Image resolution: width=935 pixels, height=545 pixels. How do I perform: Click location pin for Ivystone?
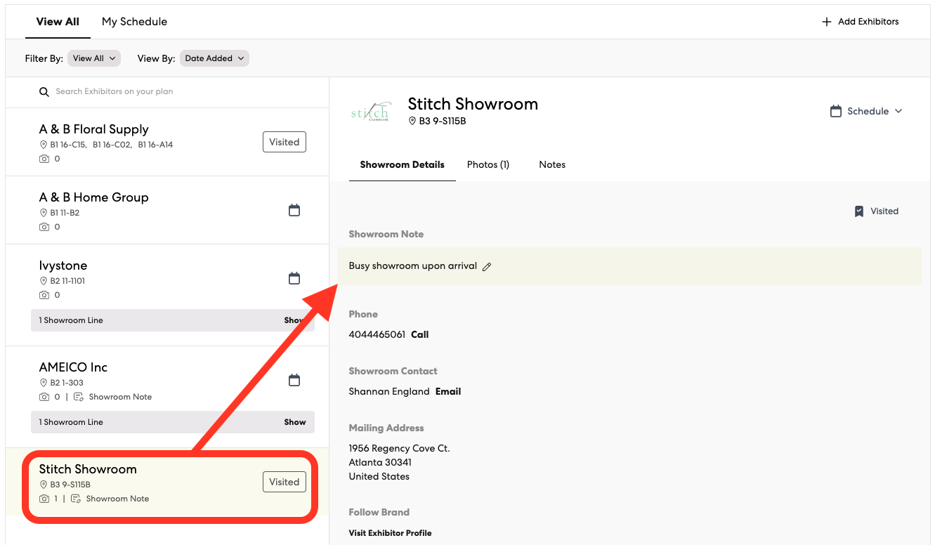point(44,281)
